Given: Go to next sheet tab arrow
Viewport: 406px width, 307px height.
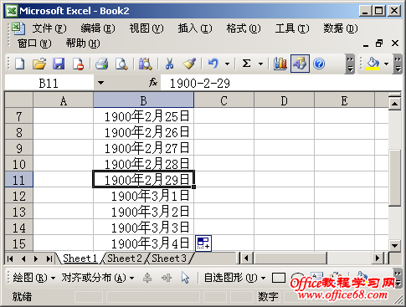Looking at the screenshot, I should pyautogui.click(x=36, y=258).
